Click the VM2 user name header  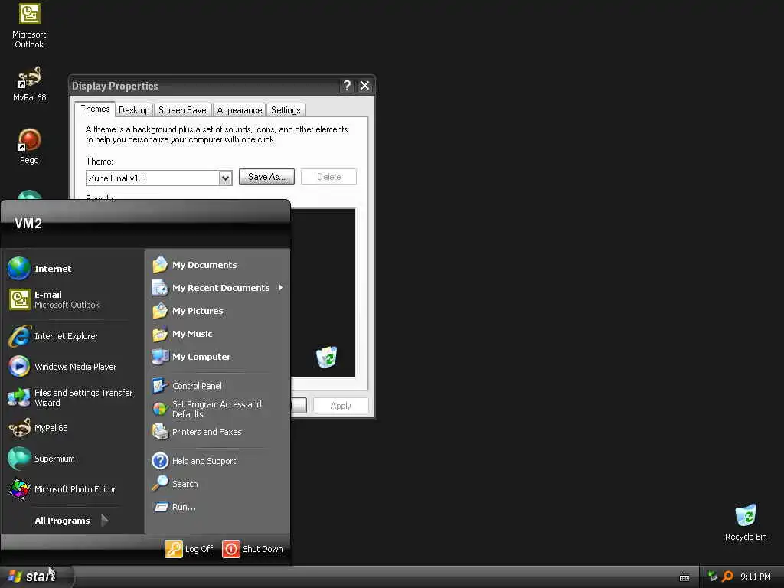click(x=28, y=223)
